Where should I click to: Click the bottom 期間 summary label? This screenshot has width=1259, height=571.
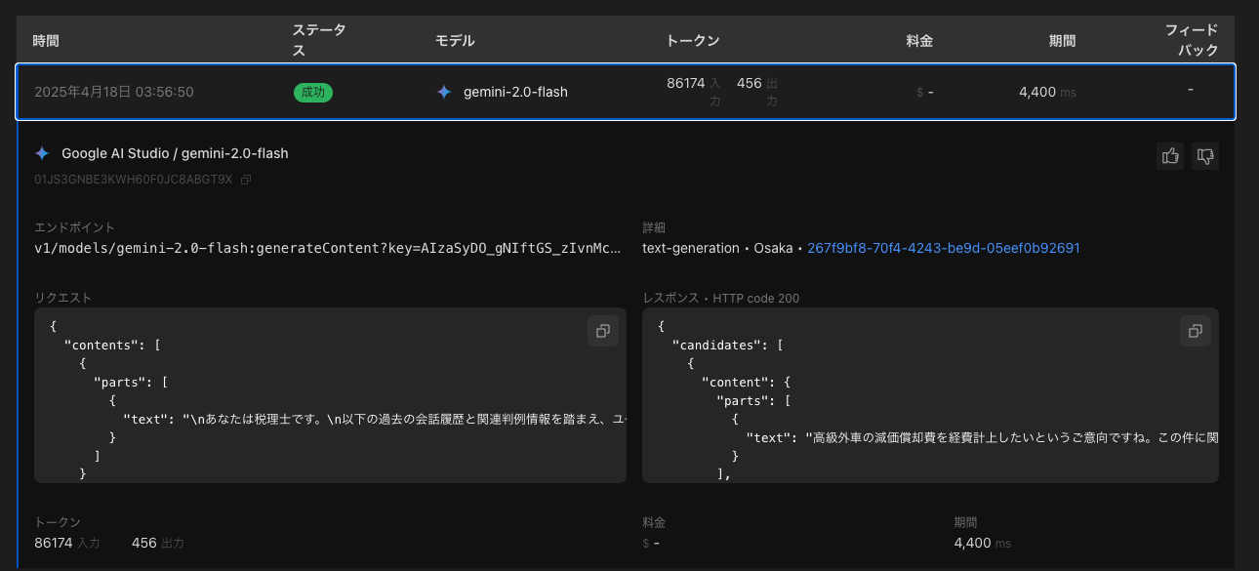pos(966,522)
